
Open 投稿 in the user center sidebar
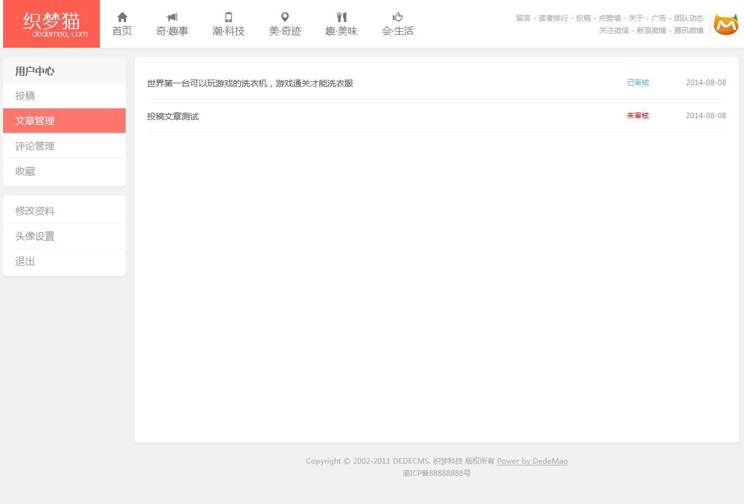click(25, 96)
